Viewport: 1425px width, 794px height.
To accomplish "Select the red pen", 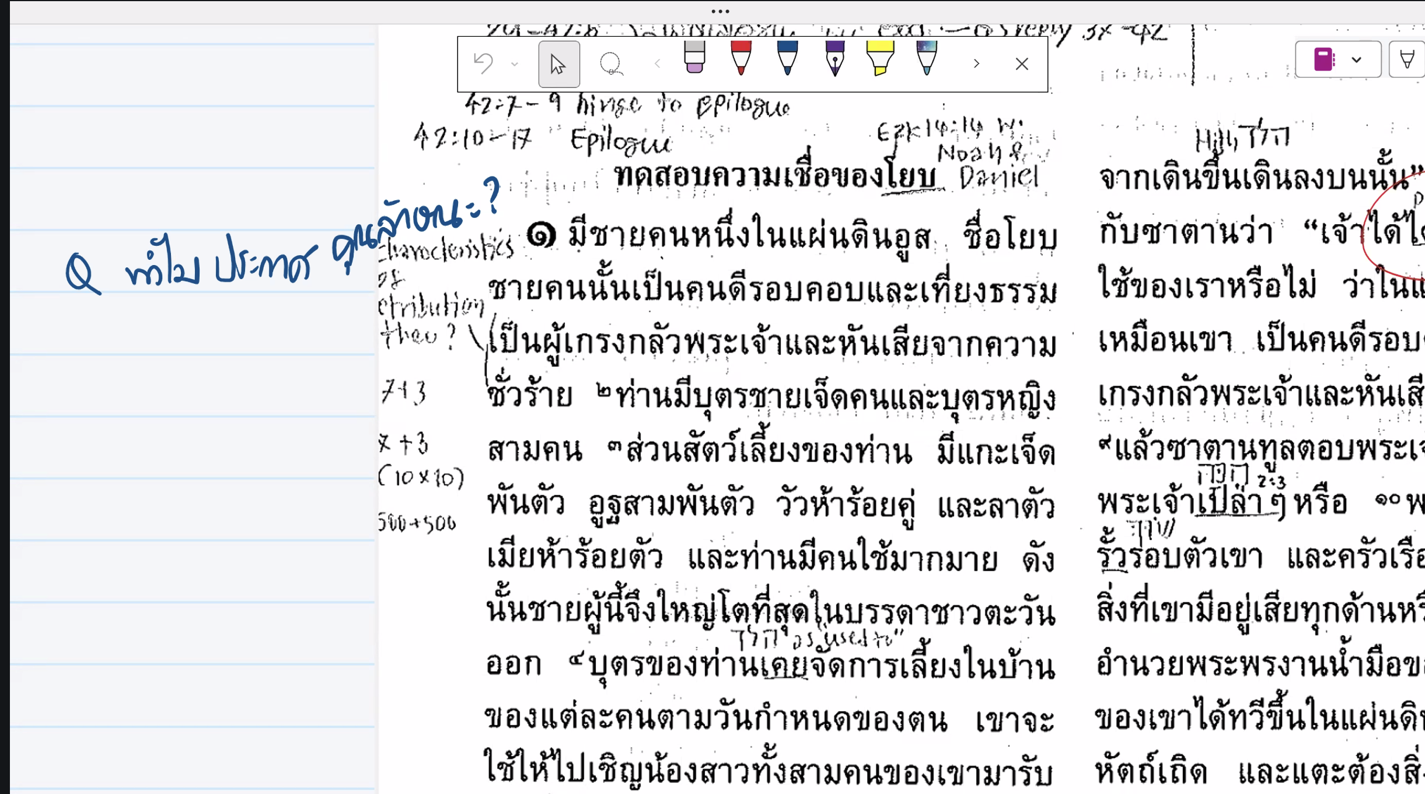I will coord(741,57).
